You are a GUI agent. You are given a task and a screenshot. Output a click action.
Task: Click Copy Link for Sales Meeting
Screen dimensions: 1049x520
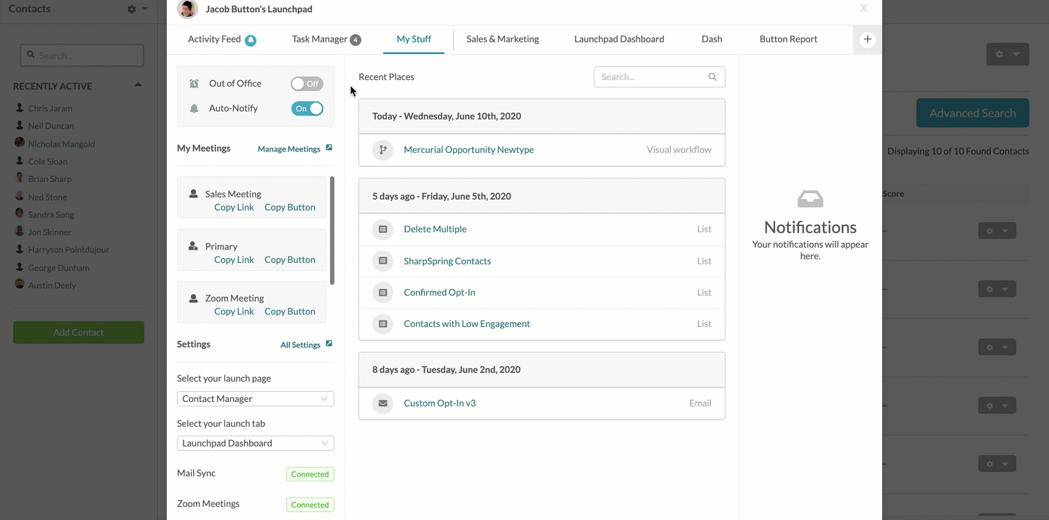pyautogui.click(x=234, y=208)
